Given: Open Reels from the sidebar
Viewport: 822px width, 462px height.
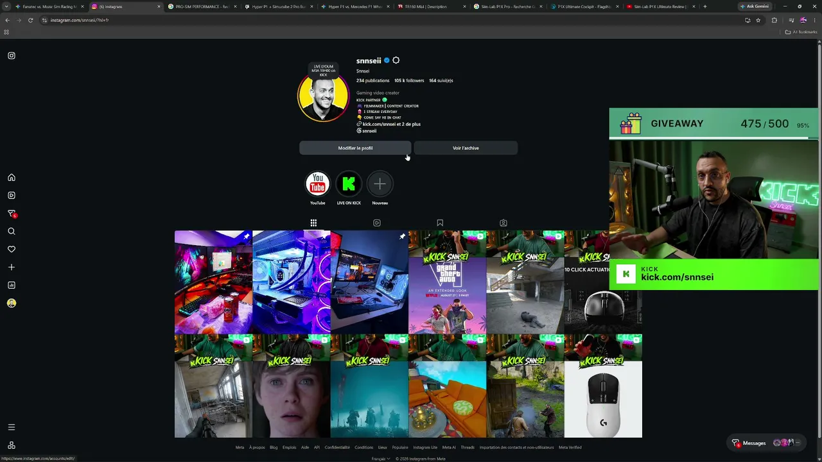Looking at the screenshot, I should [12, 196].
